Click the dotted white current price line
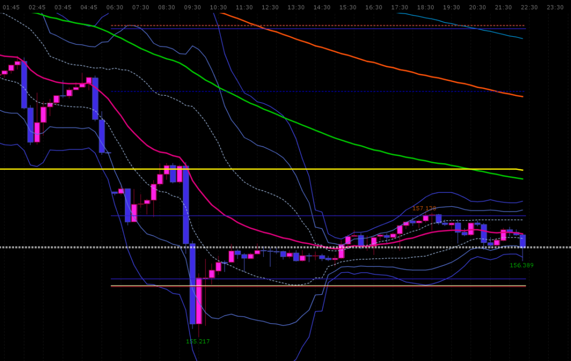The width and height of the screenshot is (571, 361). [x=285, y=247]
